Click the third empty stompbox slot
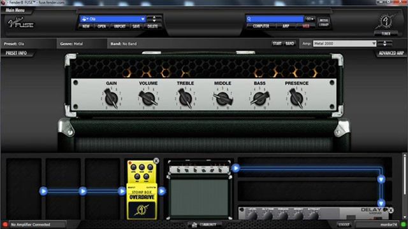Screen dimensions: 408x229 102,189
